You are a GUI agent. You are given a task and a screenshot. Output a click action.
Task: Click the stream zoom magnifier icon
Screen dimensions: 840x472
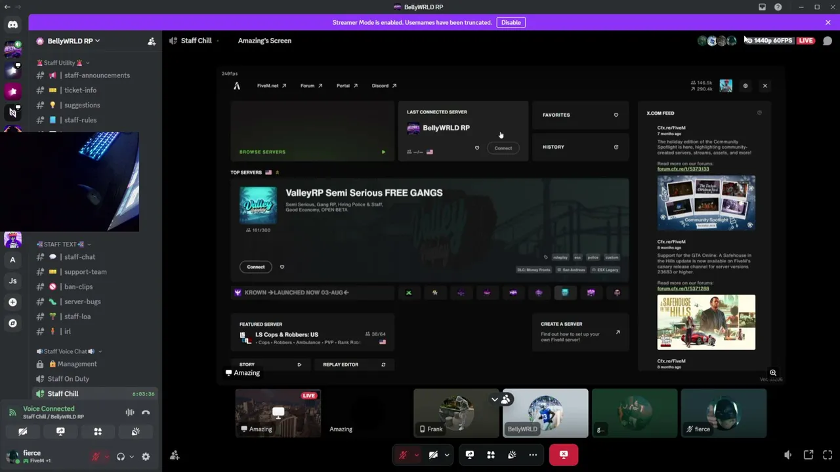pyautogui.click(x=773, y=373)
